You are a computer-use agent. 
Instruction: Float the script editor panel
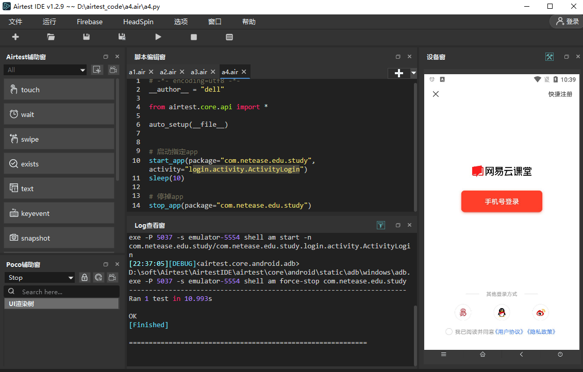point(398,57)
